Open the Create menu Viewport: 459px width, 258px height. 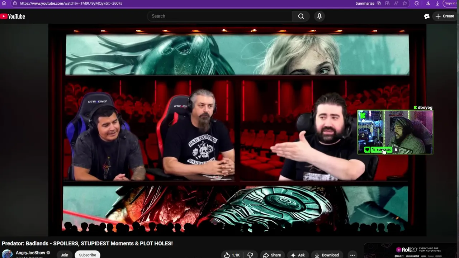tap(445, 16)
